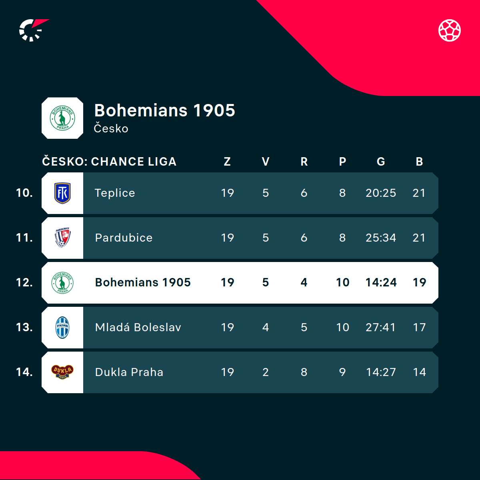Click the Dukla Praha club crest
Image resolution: width=480 pixels, height=480 pixels.
62,372
